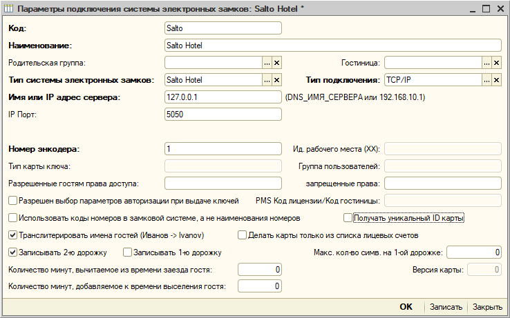
Task: Open lock system type selection ellipsis
Action: click(267, 80)
